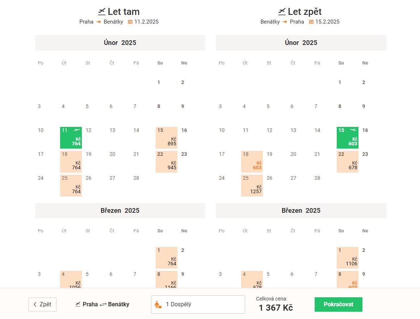Viewport: 420px width, 319px height.
Task: Select outbound flight on February 18 for 764 Kč
Action: [71, 162]
